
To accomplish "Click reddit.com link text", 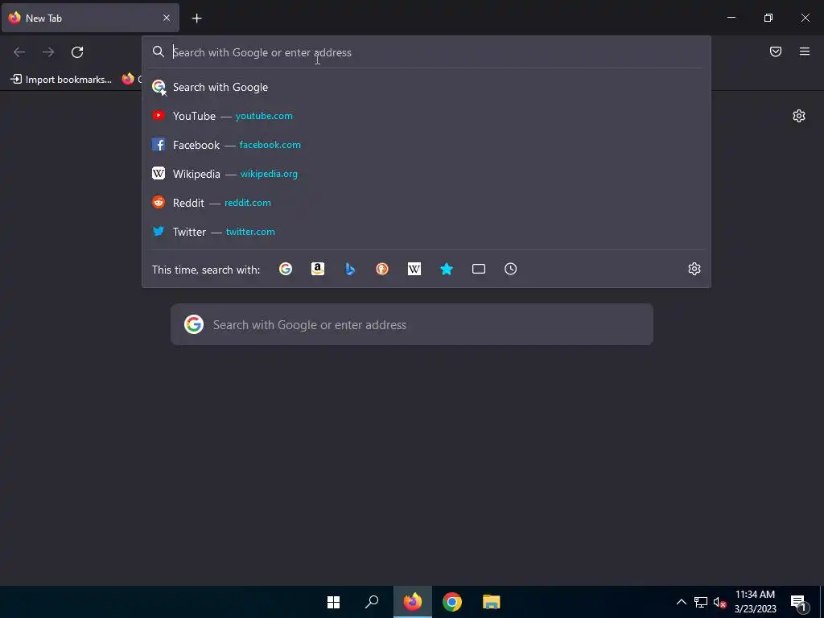I will (248, 203).
